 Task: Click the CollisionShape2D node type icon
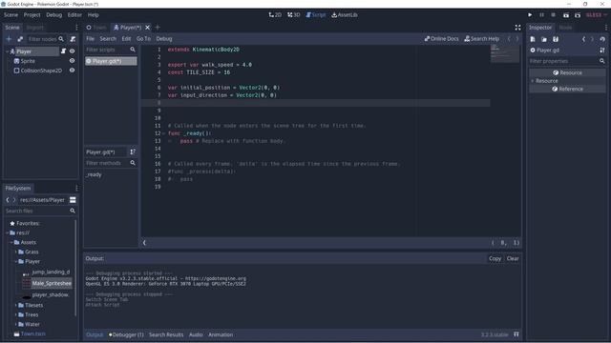tap(17, 71)
